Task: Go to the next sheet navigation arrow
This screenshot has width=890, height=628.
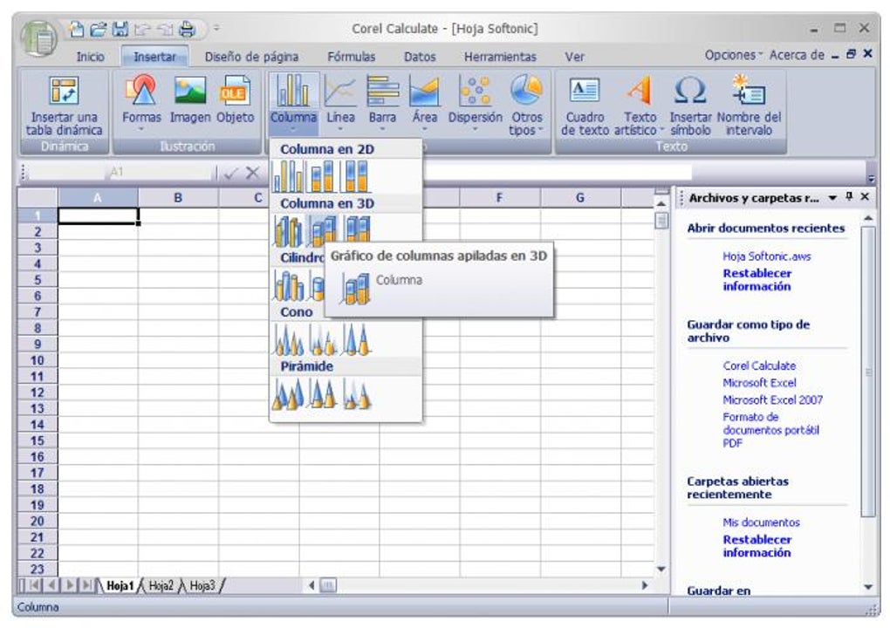Action: pos(71,585)
